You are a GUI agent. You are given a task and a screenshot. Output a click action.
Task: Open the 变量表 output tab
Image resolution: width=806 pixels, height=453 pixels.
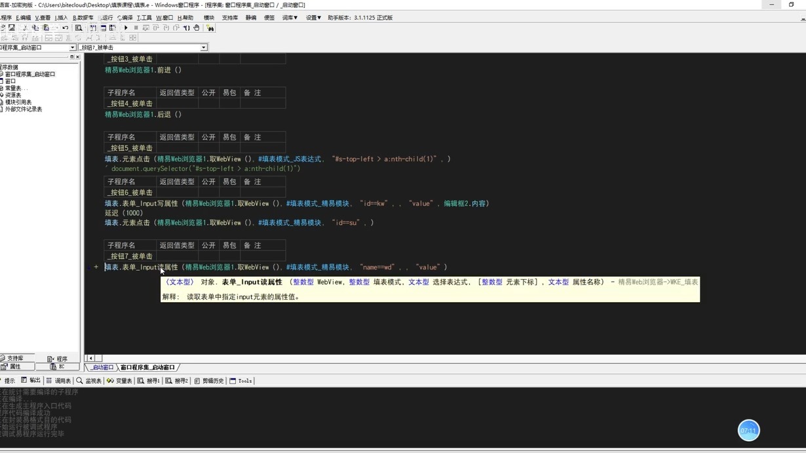coord(120,380)
